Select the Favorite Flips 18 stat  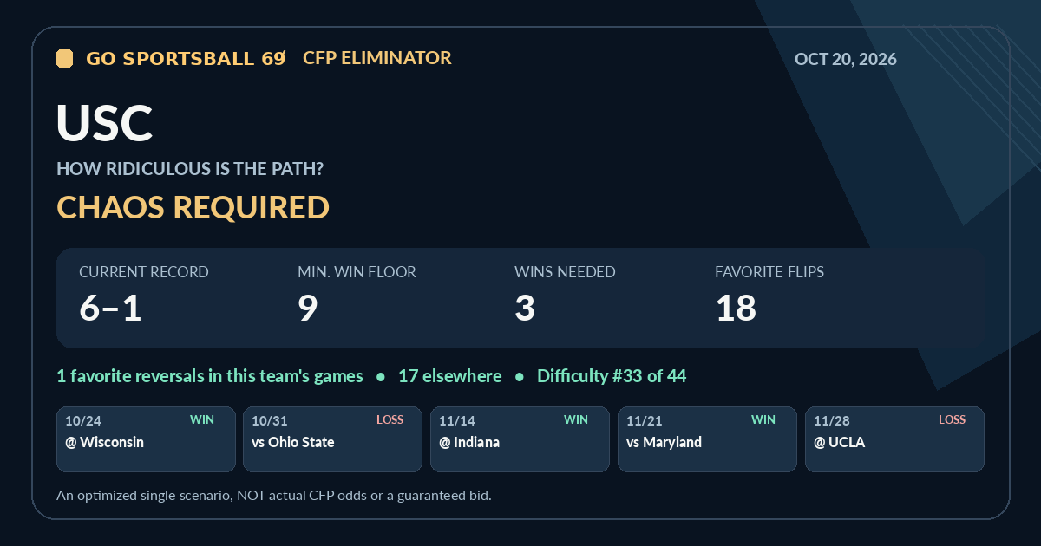769,295
